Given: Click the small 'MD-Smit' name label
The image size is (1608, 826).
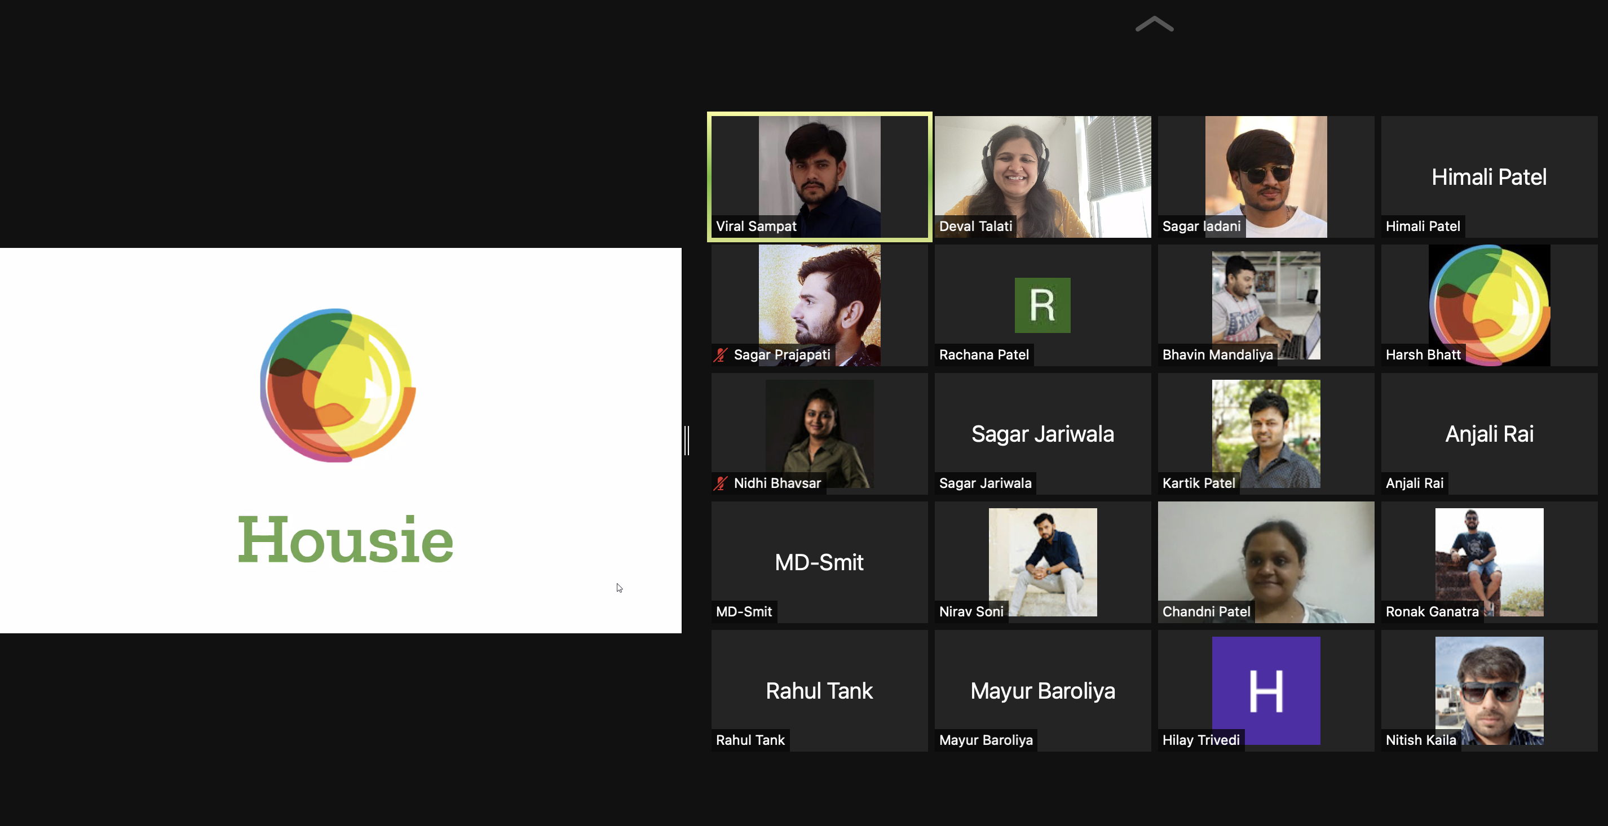Looking at the screenshot, I should click(x=744, y=612).
